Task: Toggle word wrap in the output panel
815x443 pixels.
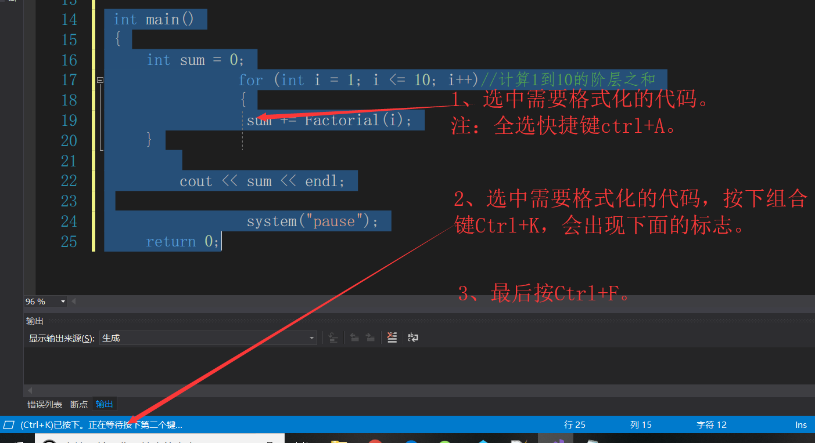Action: click(x=413, y=337)
